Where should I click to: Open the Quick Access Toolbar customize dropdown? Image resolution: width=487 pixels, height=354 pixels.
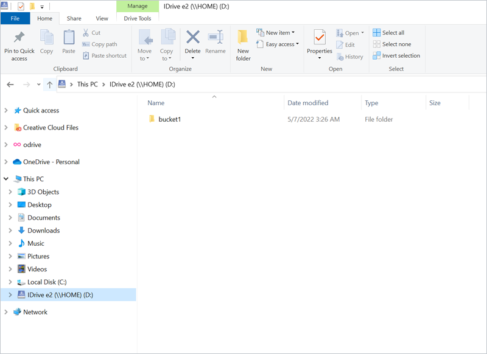[42, 7]
